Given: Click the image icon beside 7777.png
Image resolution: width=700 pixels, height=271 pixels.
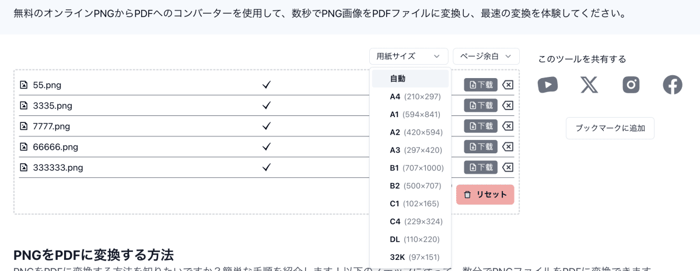Looking at the screenshot, I should [24, 126].
